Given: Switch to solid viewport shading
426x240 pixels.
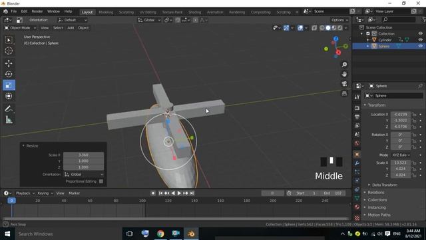Looking at the screenshot, I should pyautogui.click(x=328, y=28).
